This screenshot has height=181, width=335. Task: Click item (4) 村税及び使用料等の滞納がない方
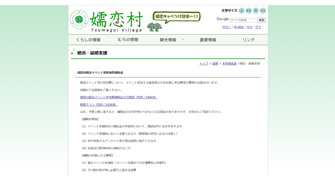coord(106,148)
